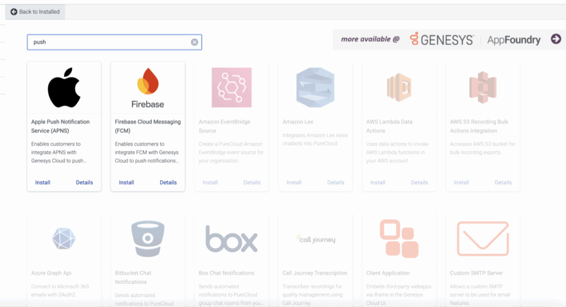Click the Azure Graph Api icon
This screenshot has height=307, width=566.
tap(64, 239)
